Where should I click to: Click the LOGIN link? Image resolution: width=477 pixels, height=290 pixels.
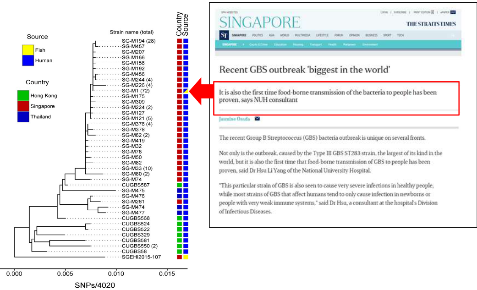click(384, 12)
